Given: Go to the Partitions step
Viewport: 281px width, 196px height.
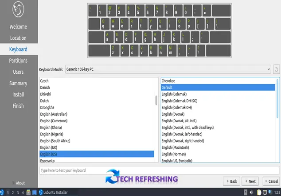Looking at the screenshot, I should [x=18, y=60].
